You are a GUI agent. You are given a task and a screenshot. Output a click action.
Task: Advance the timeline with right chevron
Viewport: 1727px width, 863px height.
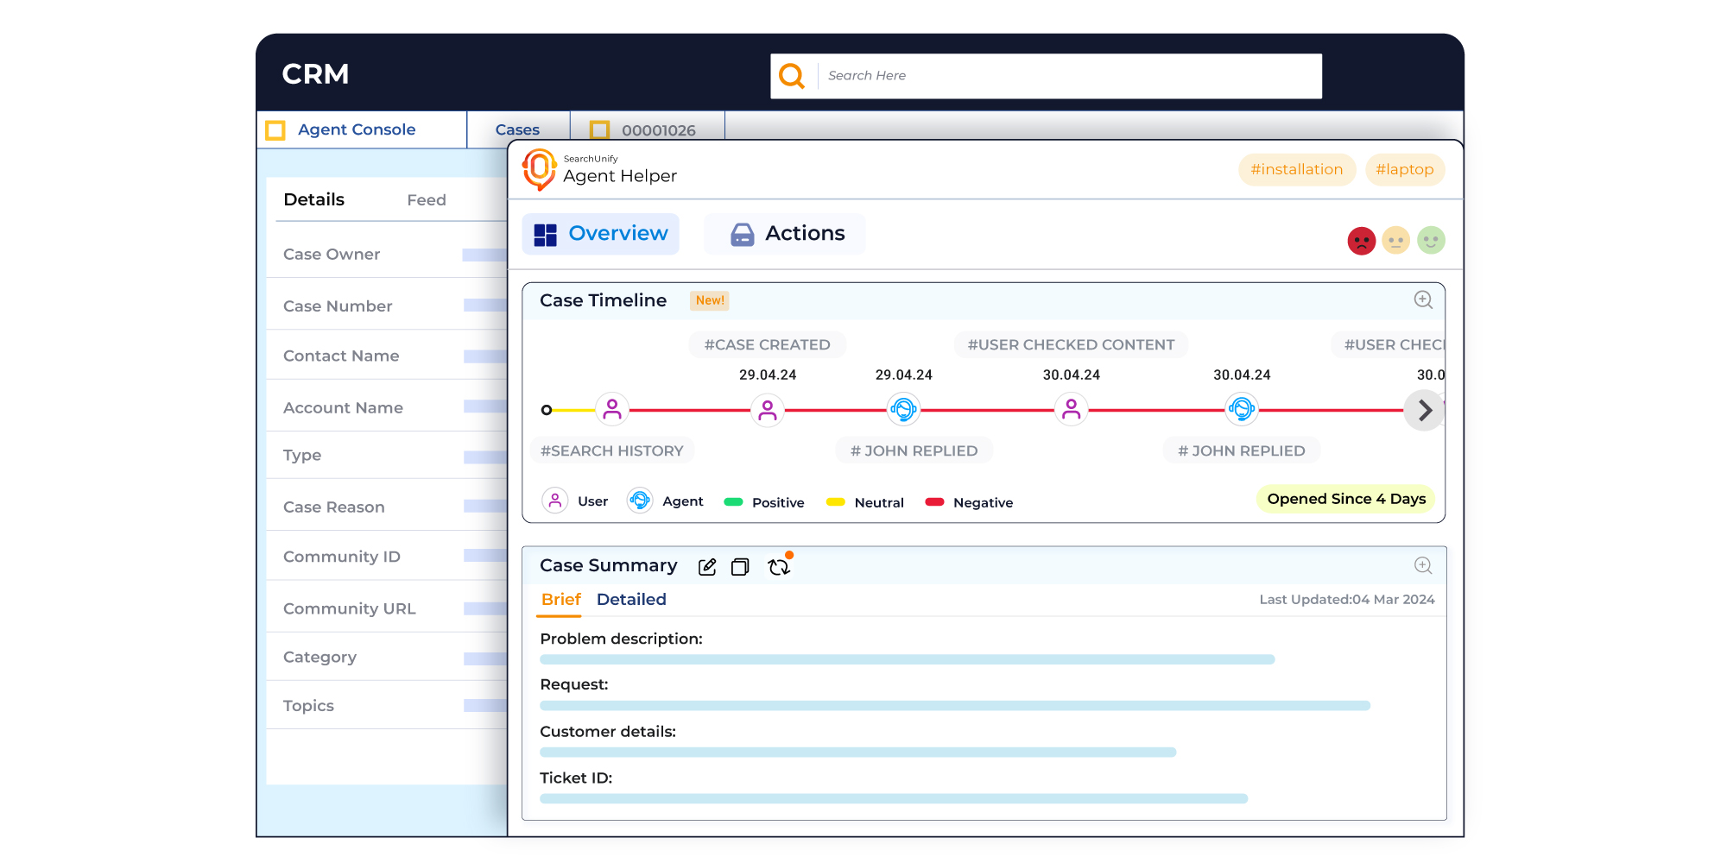coord(1424,411)
